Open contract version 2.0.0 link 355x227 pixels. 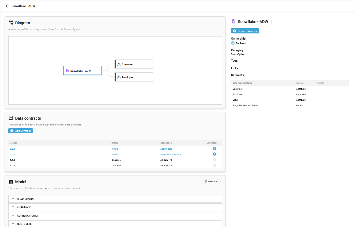pos(12,155)
